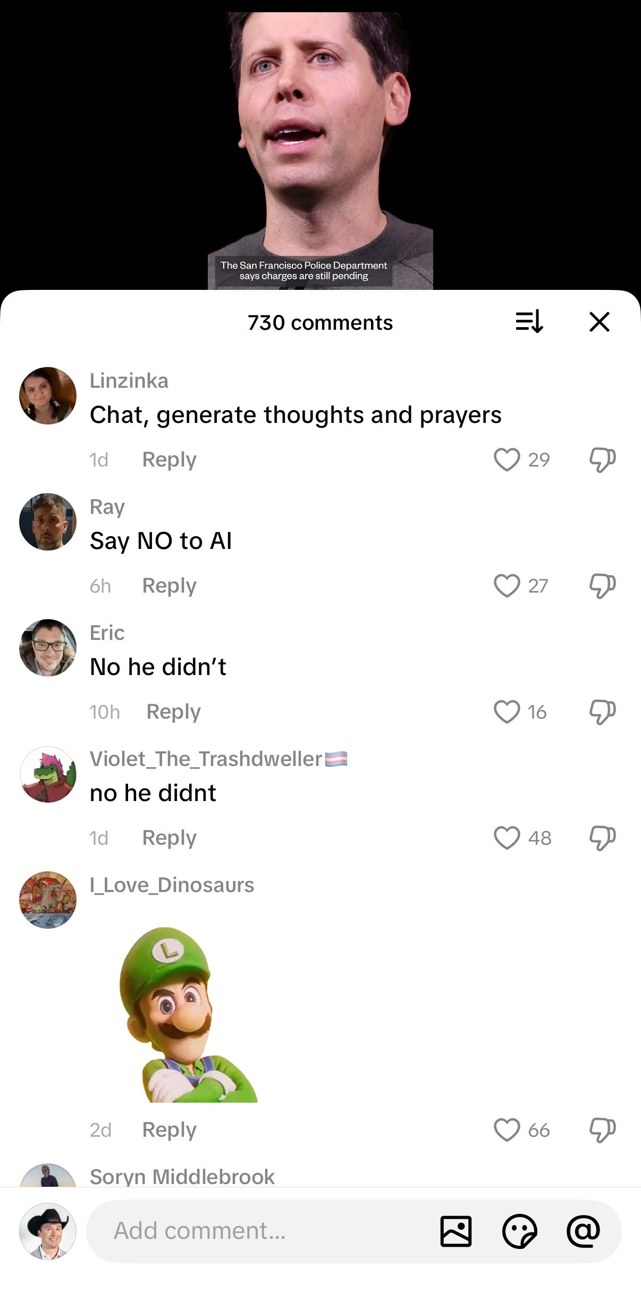Dislike Linzinka's thoughts and prayers comment
The height and width of the screenshot is (1308, 641).
pyautogui.click(x=602, y=460)
